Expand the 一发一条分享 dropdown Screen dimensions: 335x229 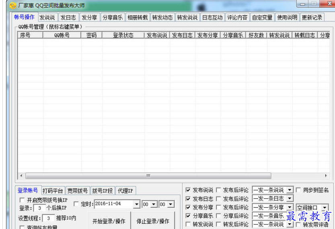[290, 207]
